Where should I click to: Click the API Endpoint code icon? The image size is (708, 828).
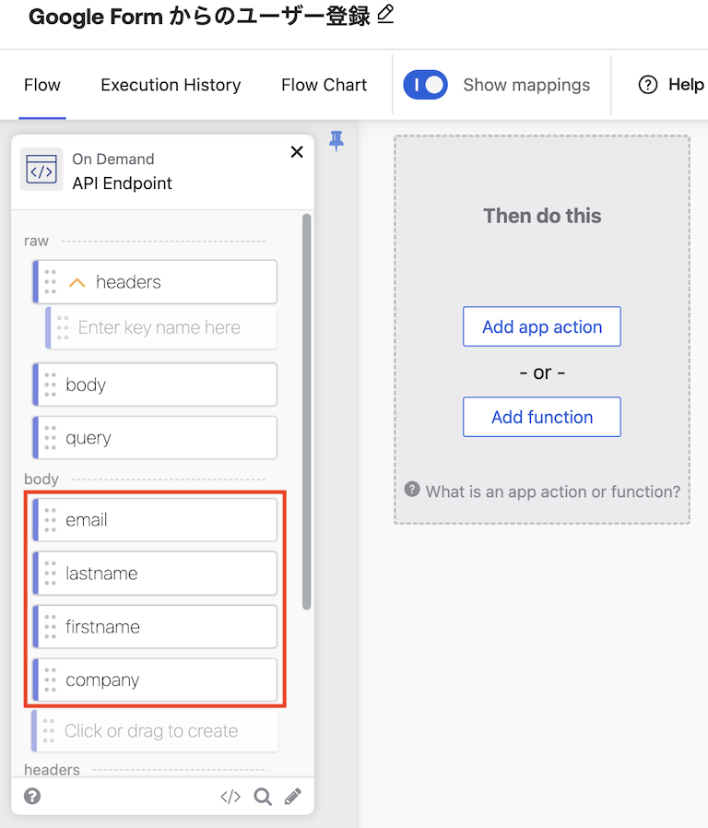[41, 171]
